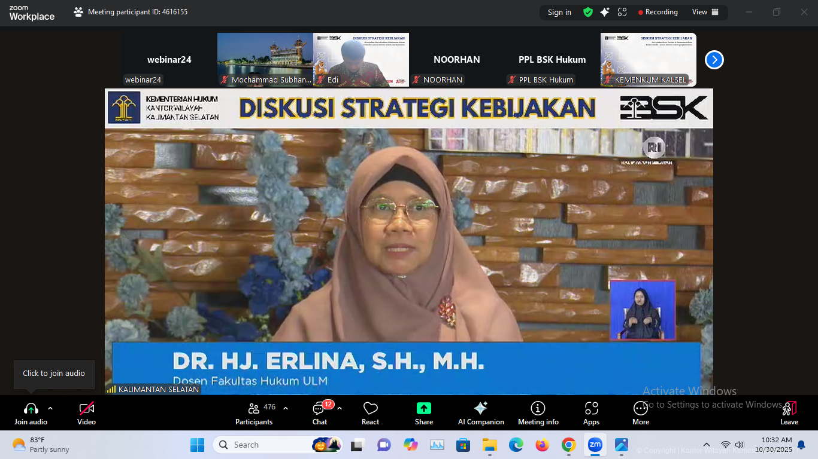The width and height of the screenshot is (818, 459).
Task: Open the AI Companion panel
Action: click(480, 412)
